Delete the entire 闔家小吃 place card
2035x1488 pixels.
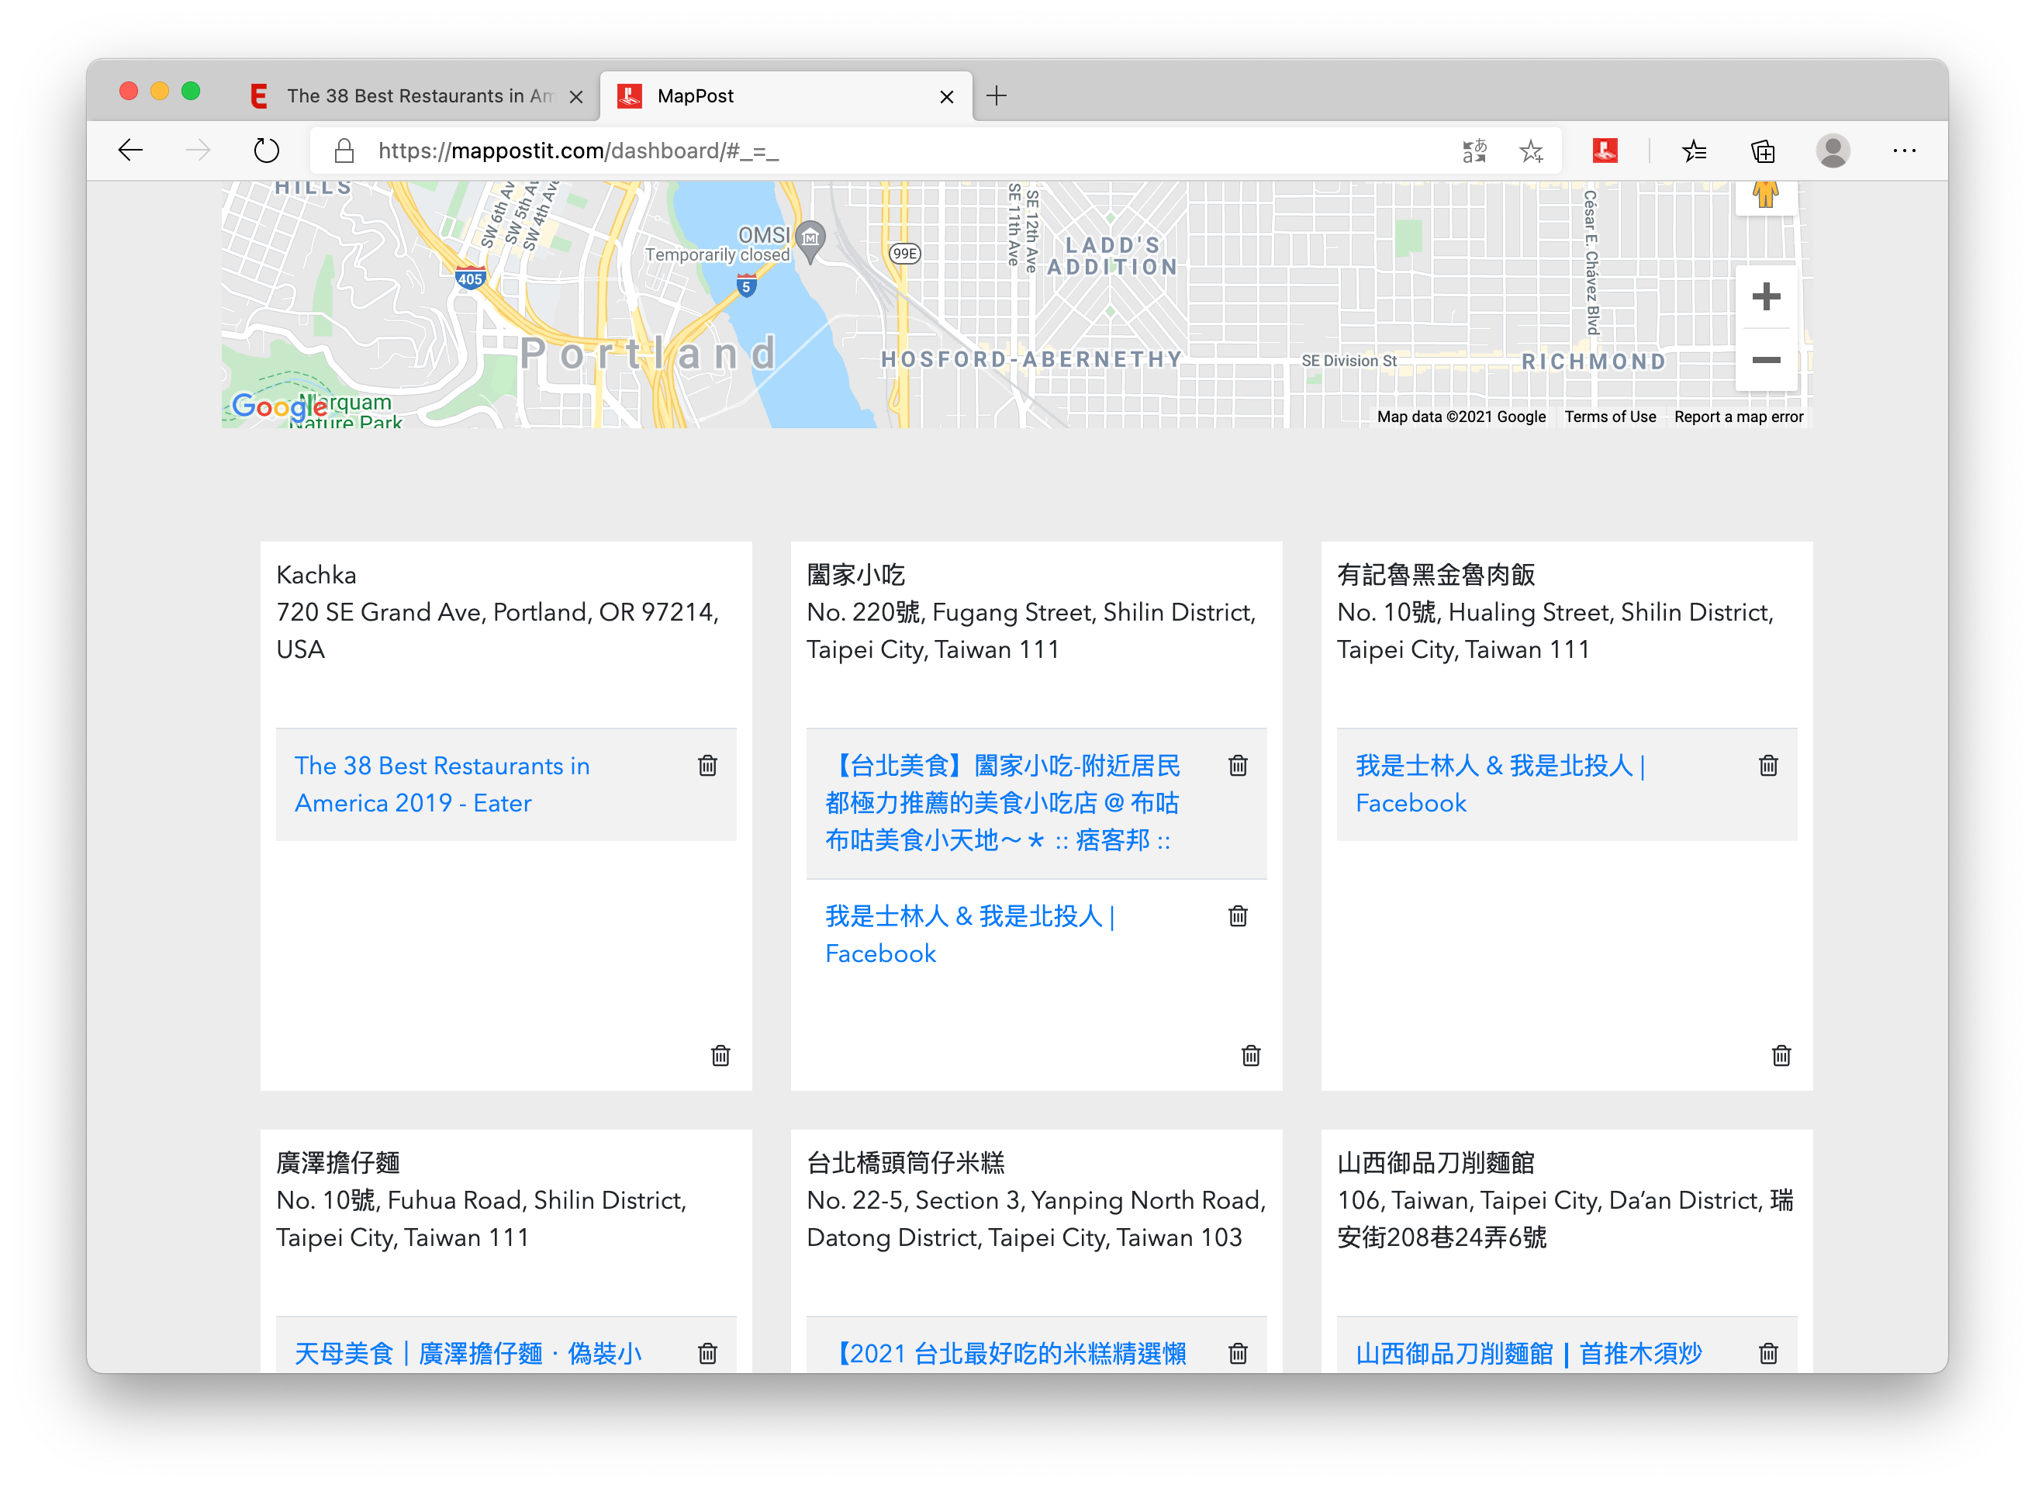point(1251,1056)
